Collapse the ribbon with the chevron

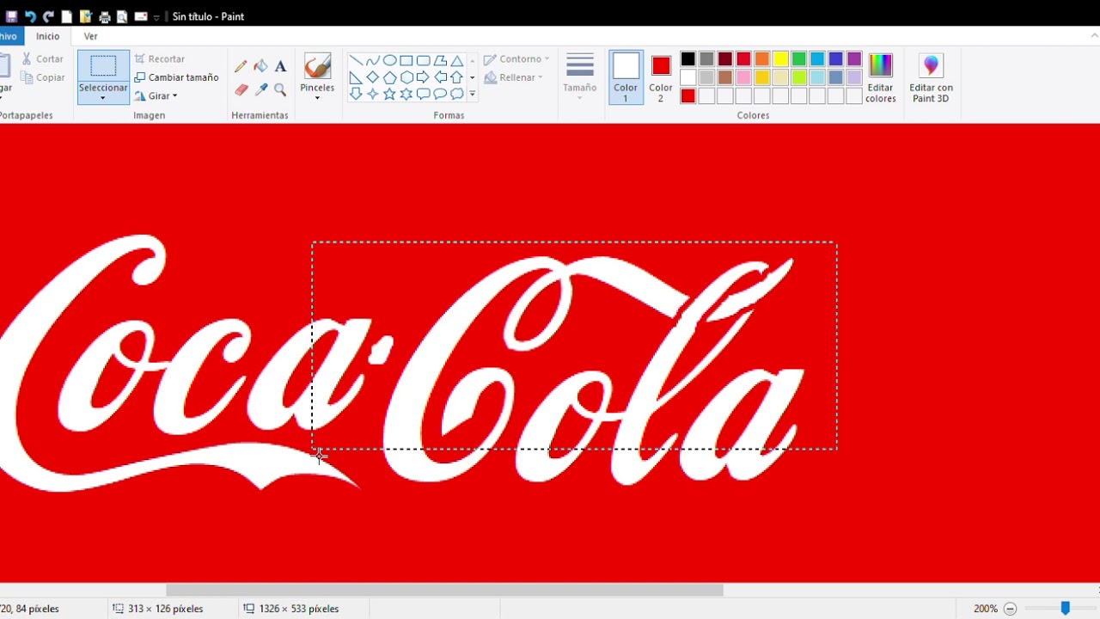tap(1094, 36)
